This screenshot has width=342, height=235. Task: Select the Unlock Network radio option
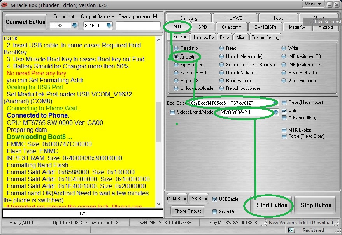(x=222, y=73)
